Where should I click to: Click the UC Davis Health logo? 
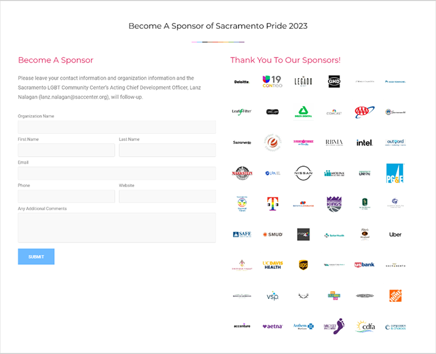(272, 265)
